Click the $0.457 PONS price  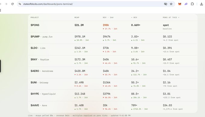pyautogui.click(x=167, y=59)
